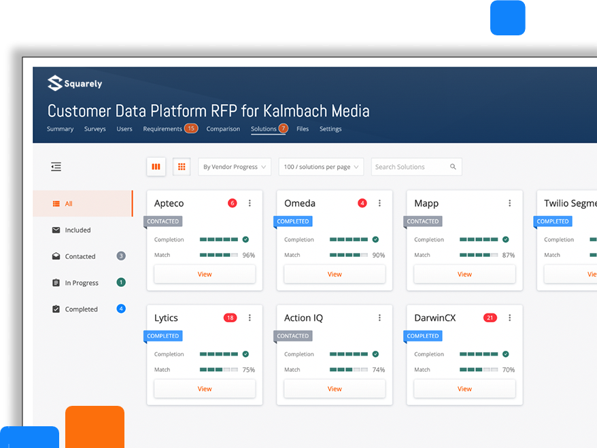Click Omeda red notification badge 4

(362, 203)
